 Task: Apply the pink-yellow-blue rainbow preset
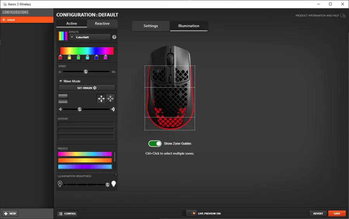(85, 154)
